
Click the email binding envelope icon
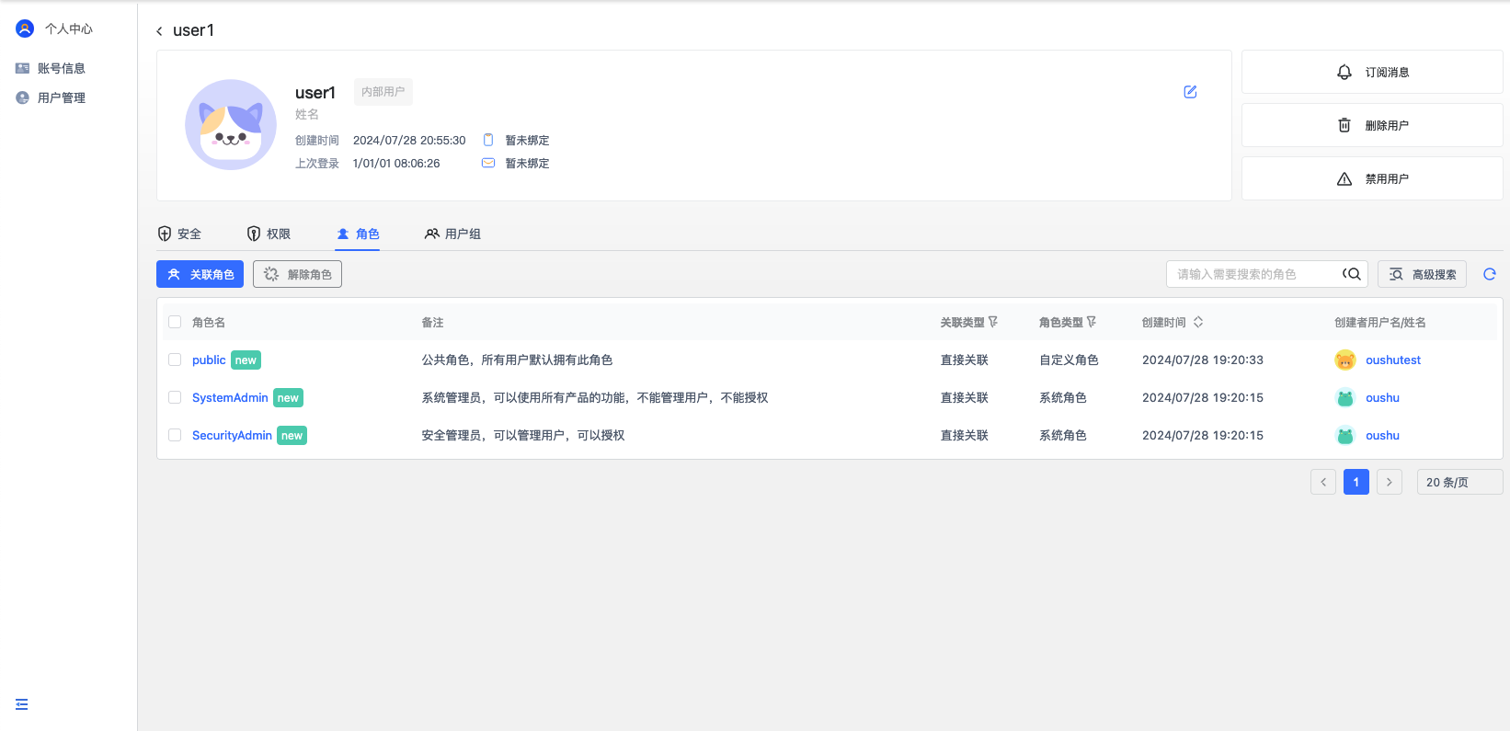(x=488, y=163)
